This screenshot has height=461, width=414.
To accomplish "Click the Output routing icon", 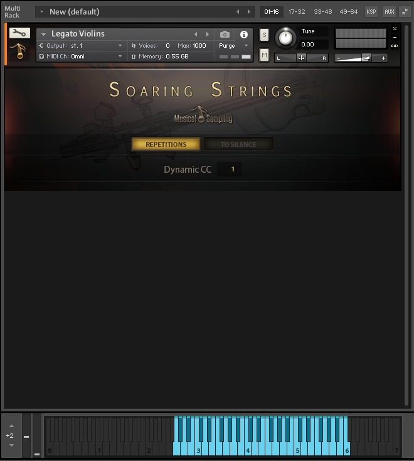I will pyautogui.click(x=41, y=46).
